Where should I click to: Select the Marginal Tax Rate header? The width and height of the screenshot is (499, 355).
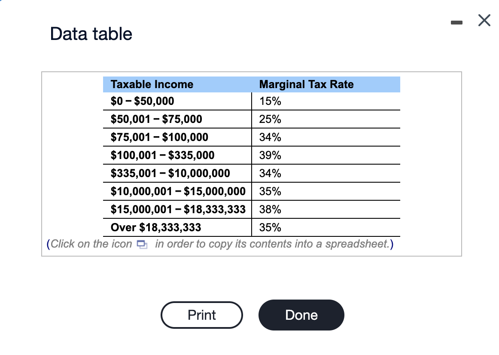(306, 84)
